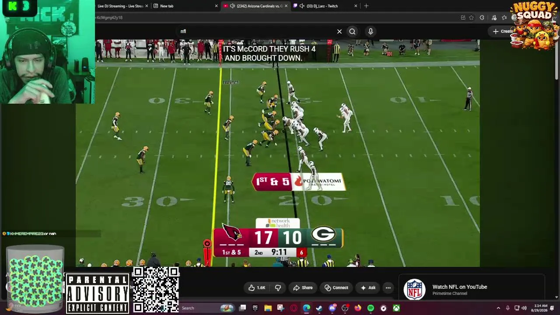Launch Epic Games from the taskbar
Viewport: 560px width, 315px height.
(x=255, y=308)
